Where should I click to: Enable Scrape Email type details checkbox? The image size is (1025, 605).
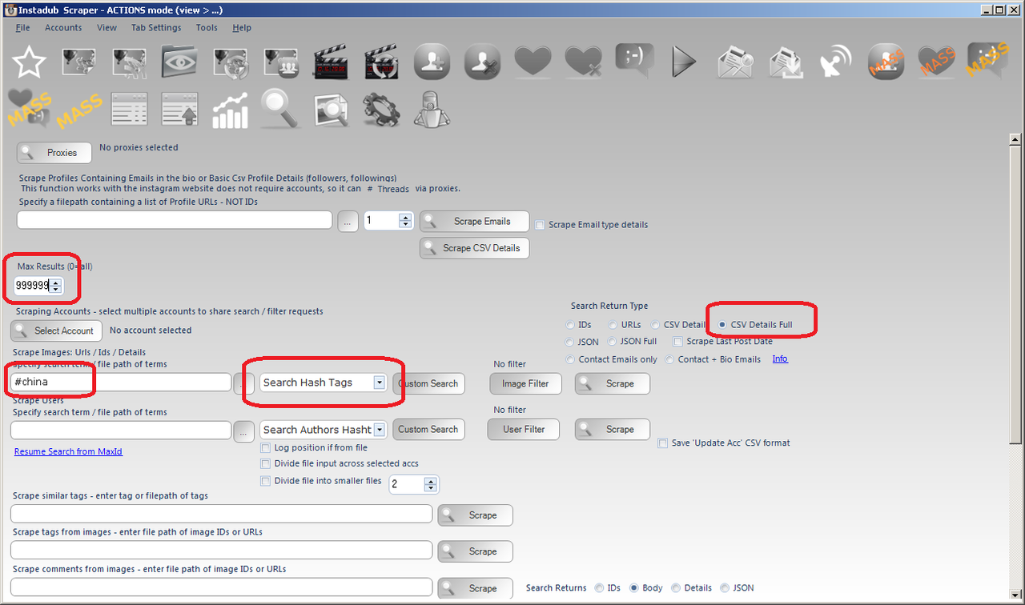tap(541, 225)
